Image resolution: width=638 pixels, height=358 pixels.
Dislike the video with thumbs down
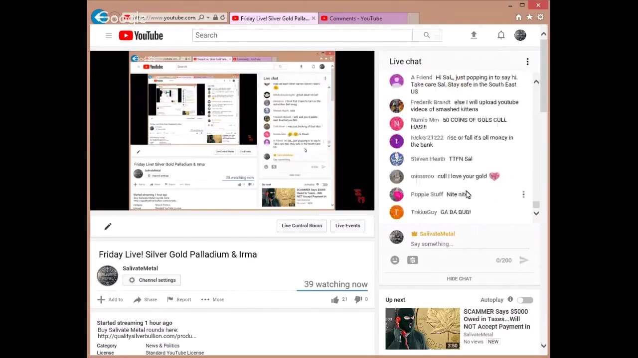[x=358, y=299]
